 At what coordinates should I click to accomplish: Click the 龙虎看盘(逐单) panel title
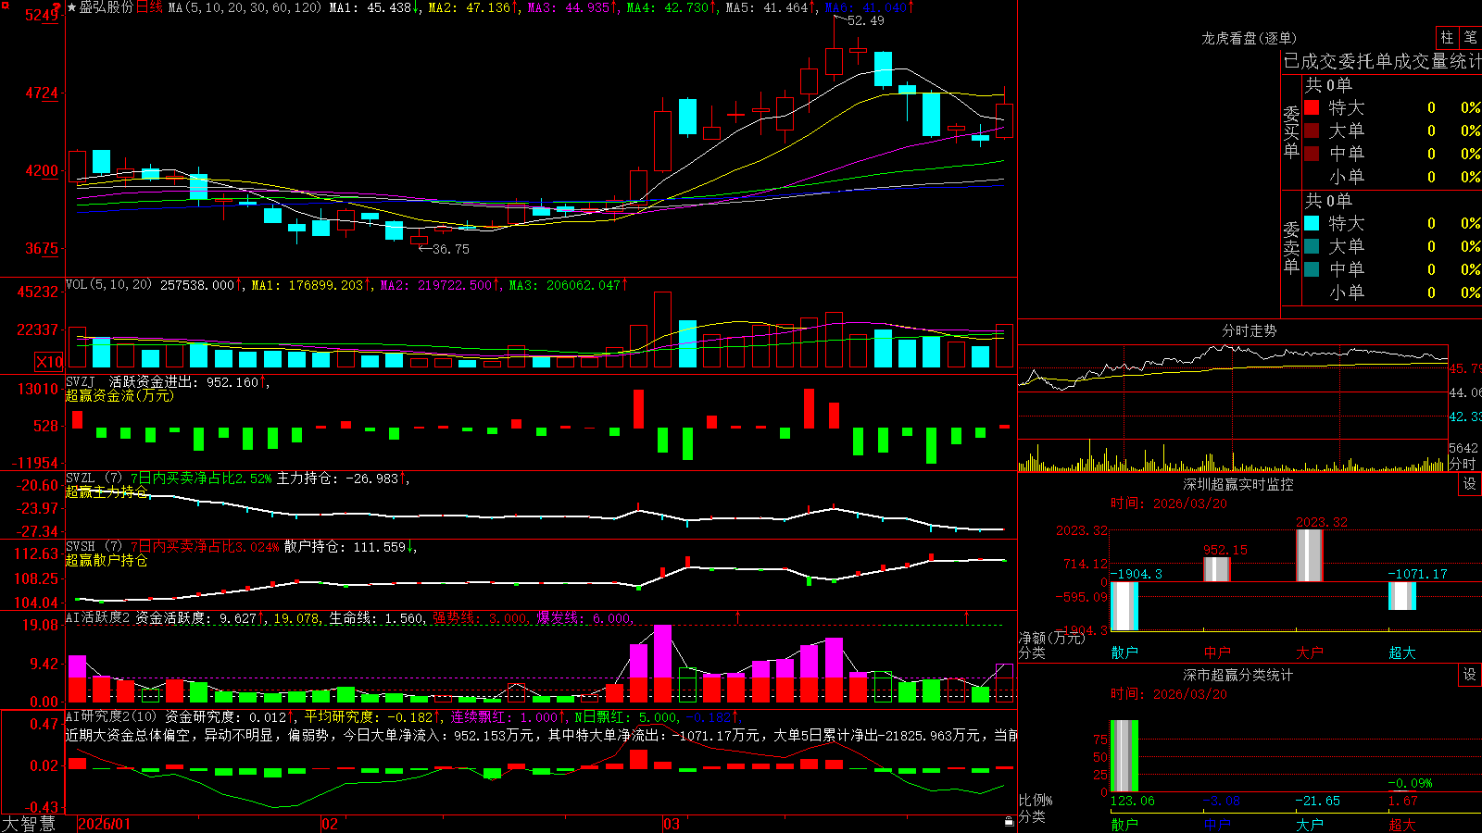tap(1249, 38)
